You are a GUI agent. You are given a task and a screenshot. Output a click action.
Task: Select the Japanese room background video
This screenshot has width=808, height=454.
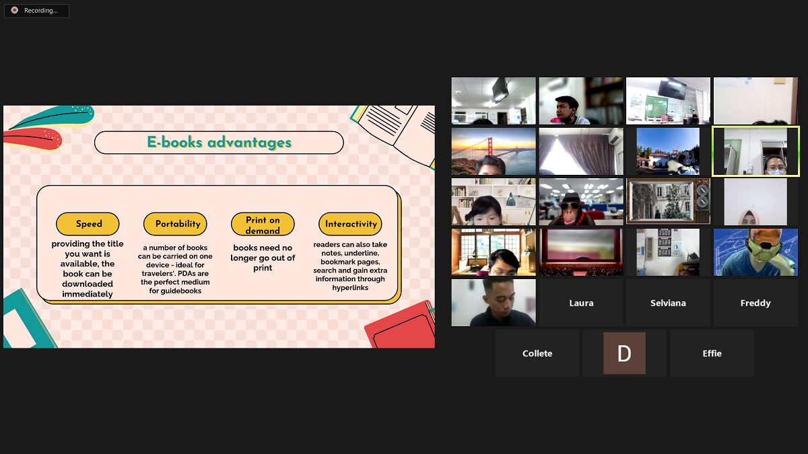[494, 252]
